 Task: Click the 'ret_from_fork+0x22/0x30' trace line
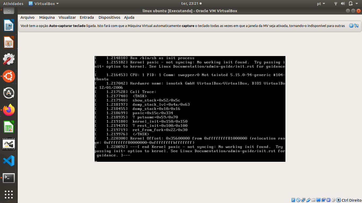160,130
